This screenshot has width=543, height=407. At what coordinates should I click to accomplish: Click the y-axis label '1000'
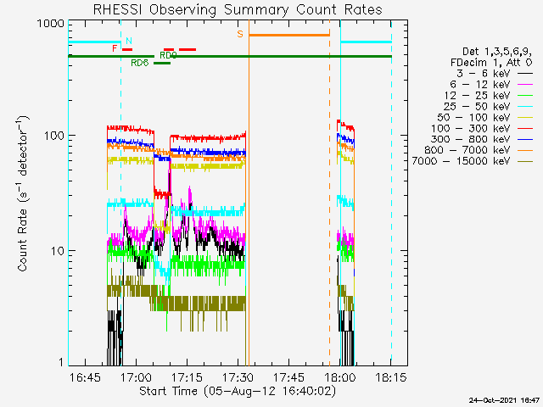[x=51, y=24]
